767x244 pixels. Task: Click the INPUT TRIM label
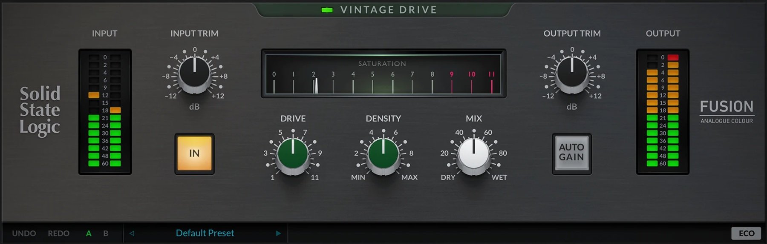click(194, 34)
